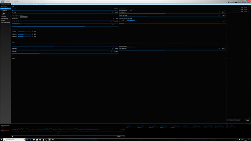This screenshot has height=141, width=251.
Task: Click the play button under monitoring graph
Action: coord(12,136)
